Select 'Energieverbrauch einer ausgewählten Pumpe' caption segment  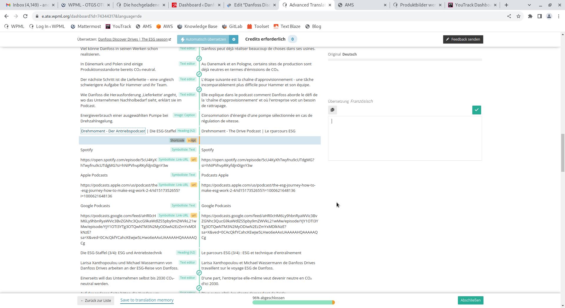tap(124, 118)
